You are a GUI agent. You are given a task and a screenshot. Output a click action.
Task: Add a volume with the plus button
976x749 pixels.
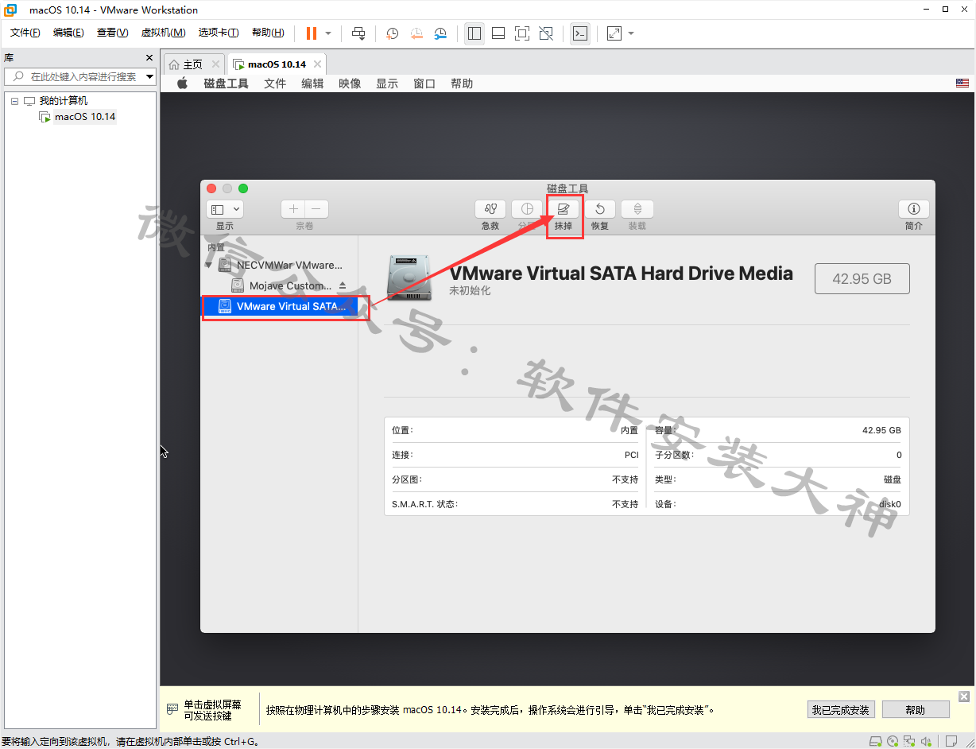click(x=293, y=209)
